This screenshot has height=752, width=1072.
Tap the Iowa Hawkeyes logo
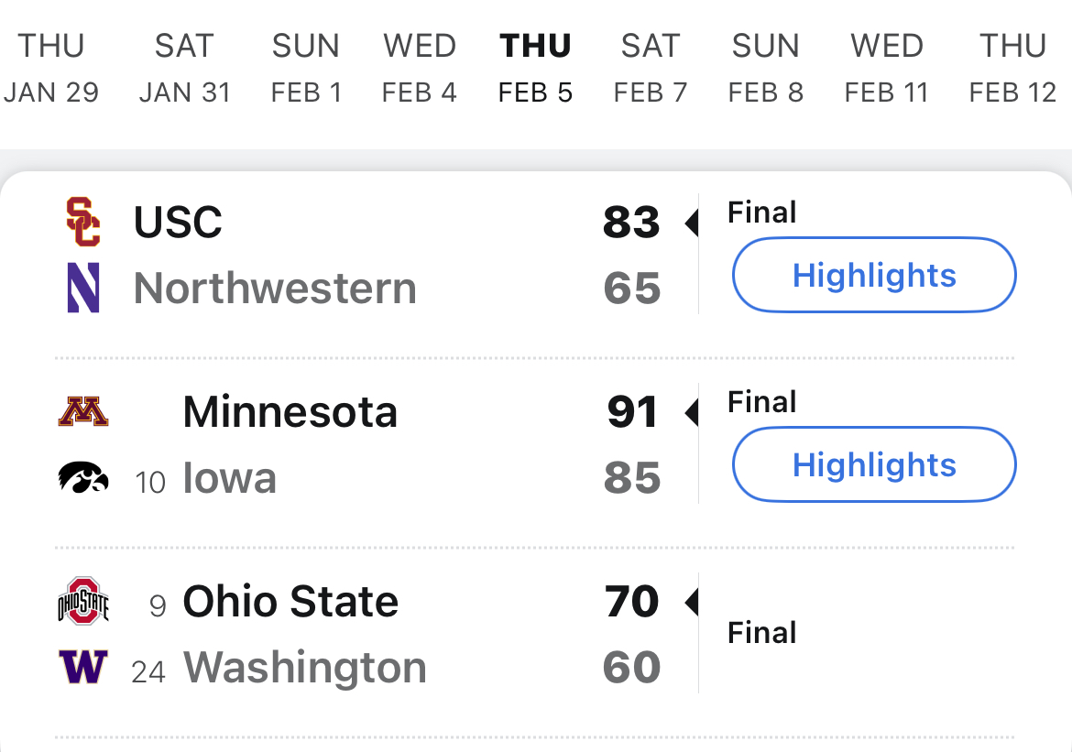point(83,478)
